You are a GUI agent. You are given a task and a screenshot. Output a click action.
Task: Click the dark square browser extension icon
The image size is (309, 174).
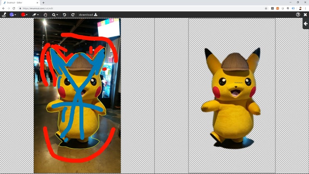(272, 8)
